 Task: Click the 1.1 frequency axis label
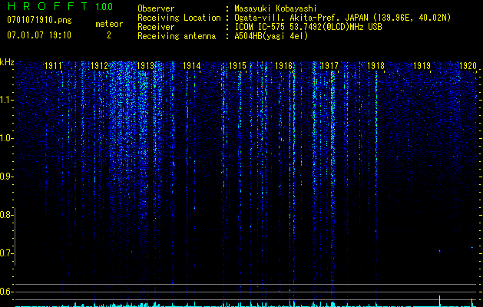[5, 100]
